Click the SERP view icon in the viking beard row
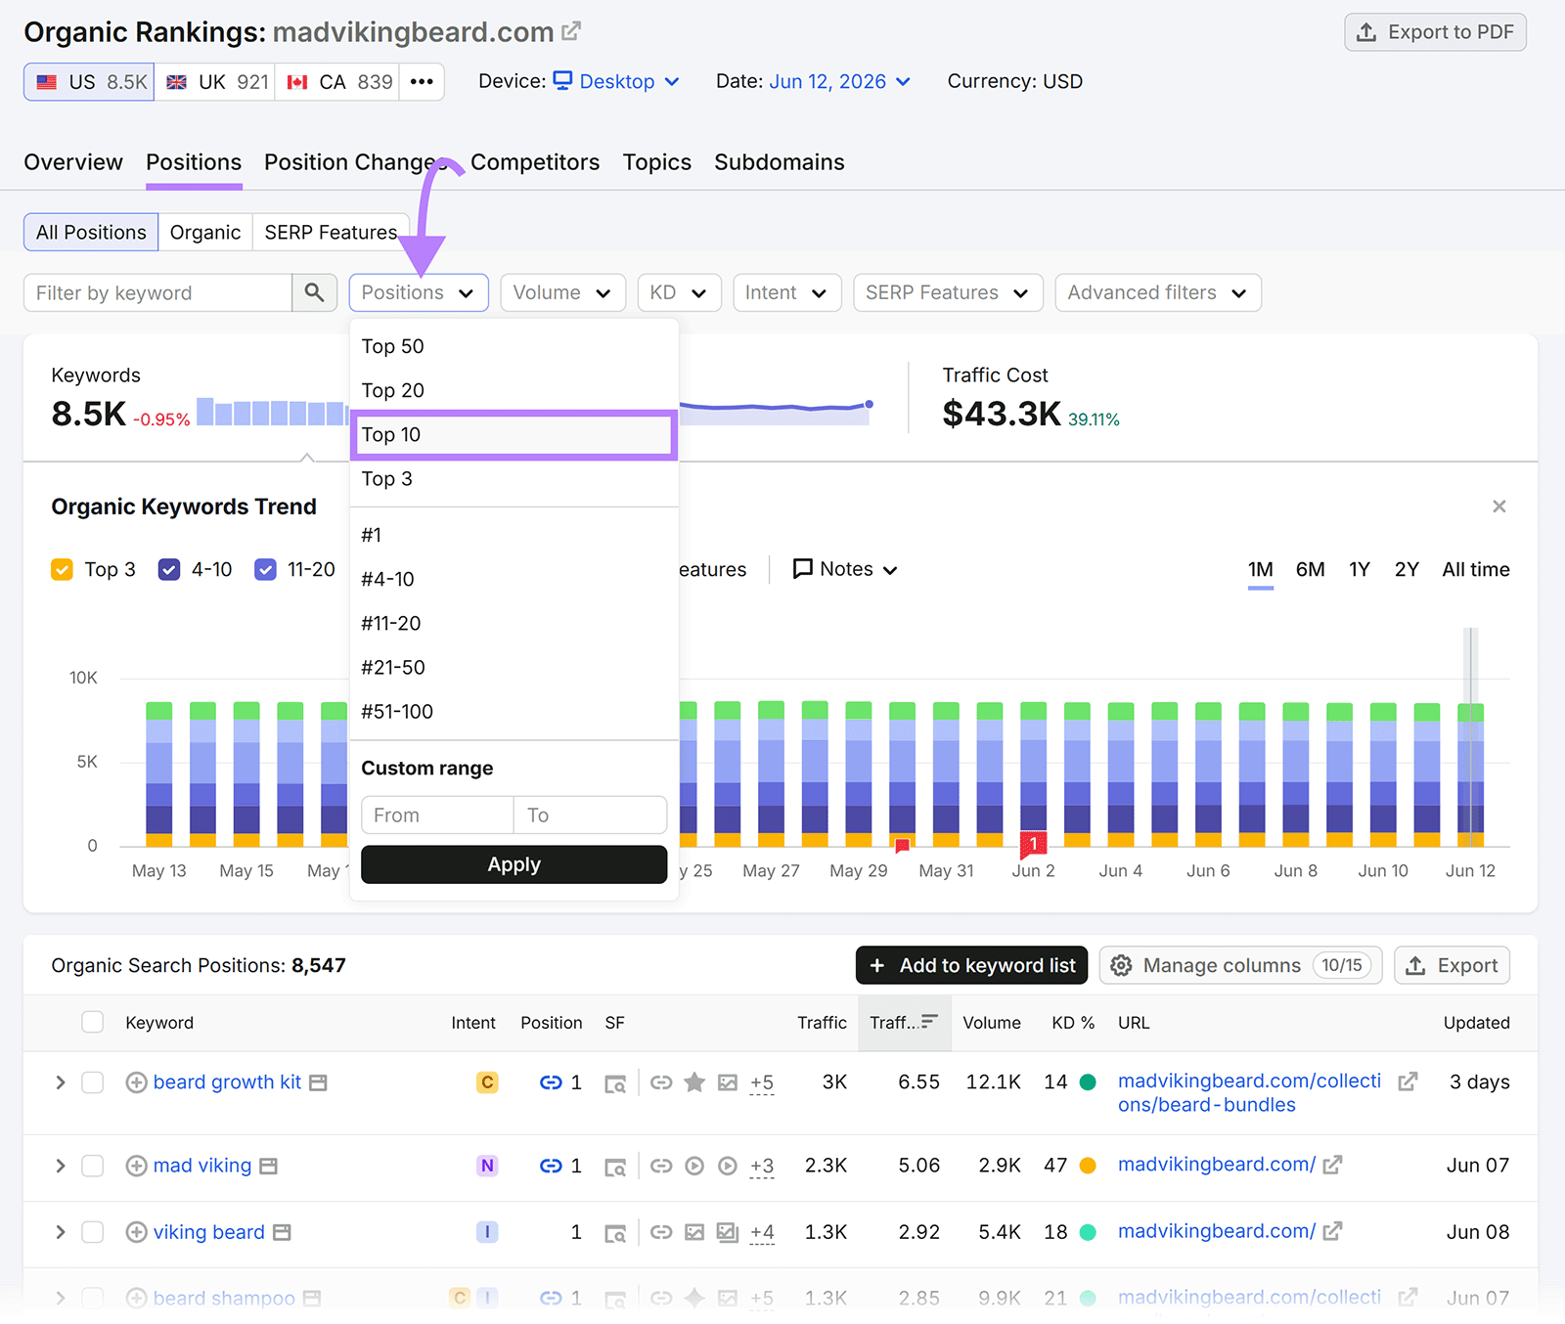1565x1324 pixels. [x=615, y=1233]
